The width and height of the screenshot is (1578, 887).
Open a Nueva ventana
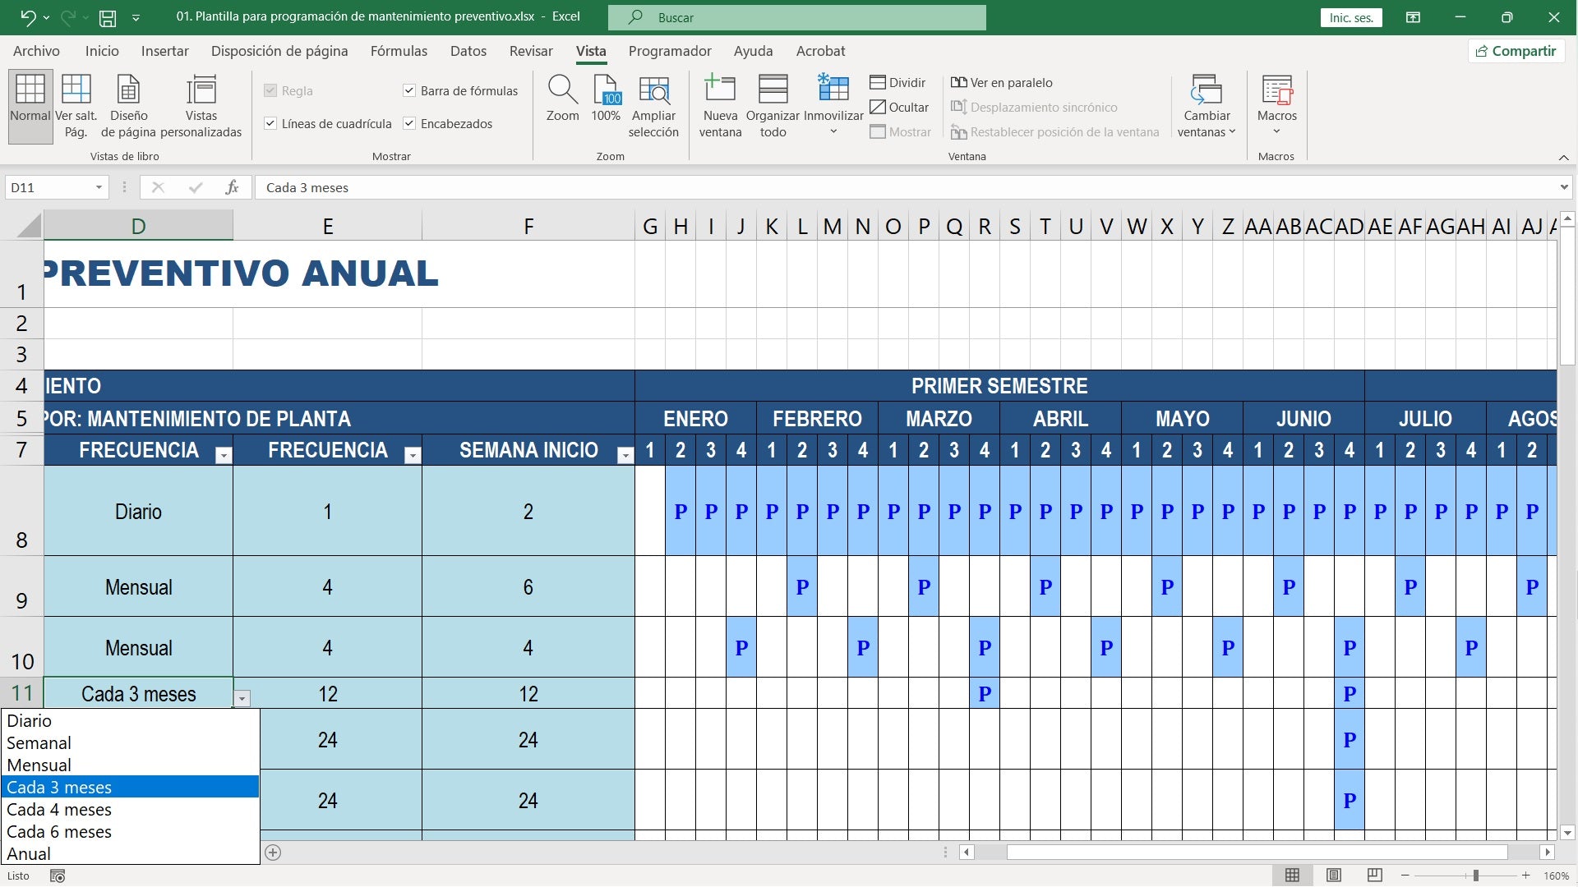pos(720,105)
